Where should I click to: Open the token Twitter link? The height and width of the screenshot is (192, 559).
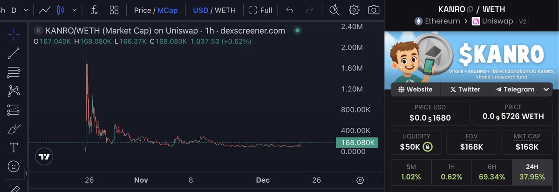(465, 89)
